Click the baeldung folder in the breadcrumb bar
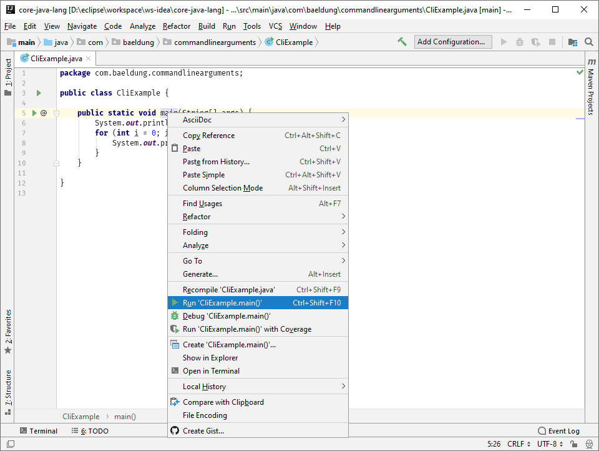 click(x=139, y=42)
